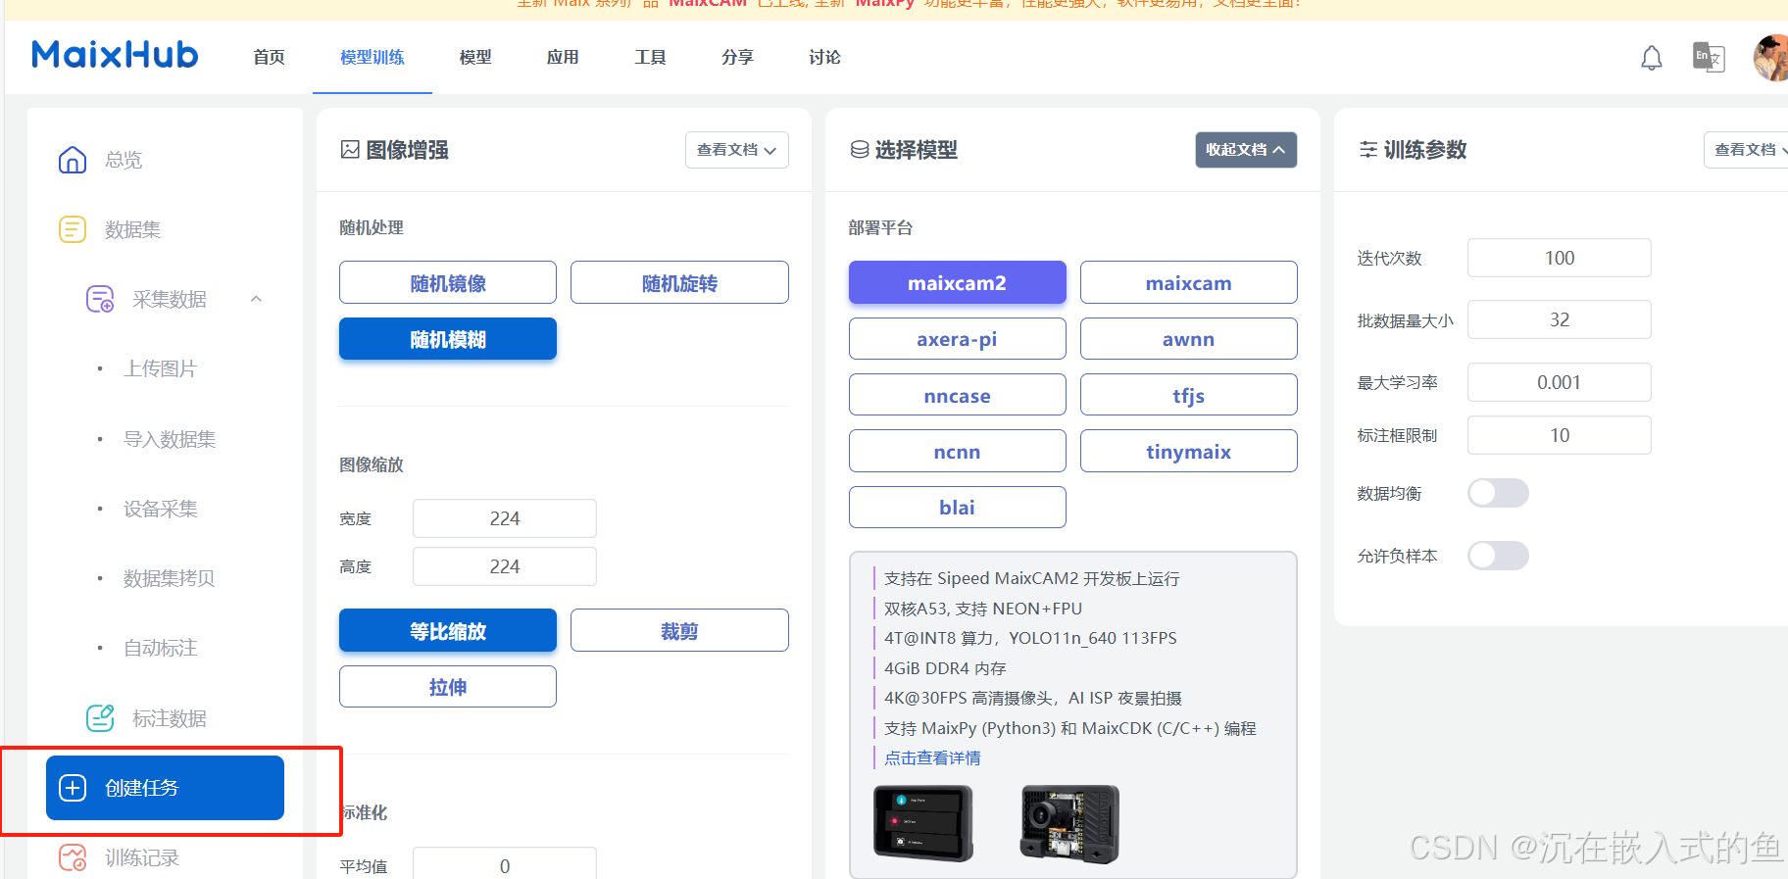1788x879 pixels.
Task: Select the tinymaix platform
Action: point(1188,451)
